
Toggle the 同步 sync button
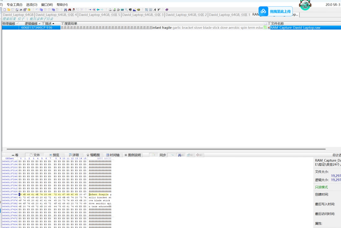163,155
